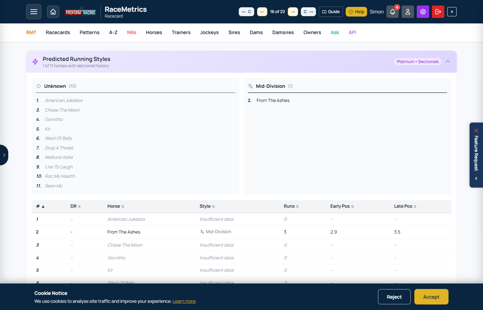Screen dimensions: 483x310
Task: Log out using the red sign-out icon
Action: tap(438, 11)
